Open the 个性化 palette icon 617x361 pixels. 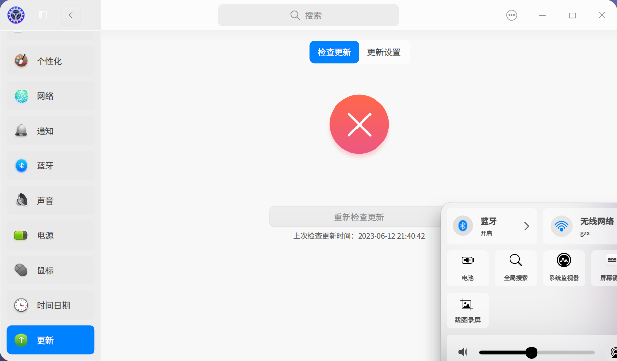point(21,61)
